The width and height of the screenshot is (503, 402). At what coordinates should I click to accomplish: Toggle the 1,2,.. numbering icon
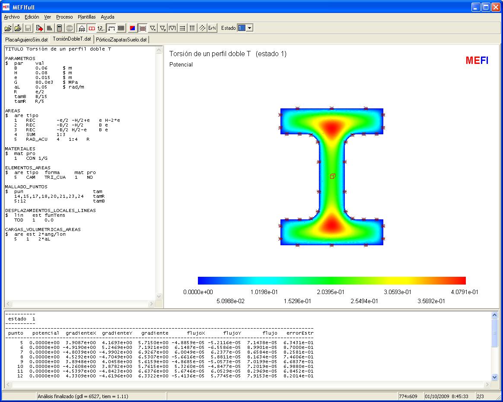point(101,28)
